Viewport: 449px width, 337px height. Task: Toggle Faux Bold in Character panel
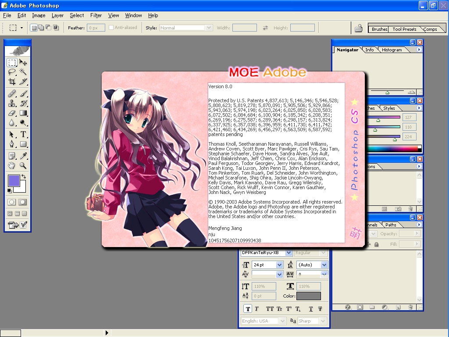pyautogui.click(x=247, y=309)
